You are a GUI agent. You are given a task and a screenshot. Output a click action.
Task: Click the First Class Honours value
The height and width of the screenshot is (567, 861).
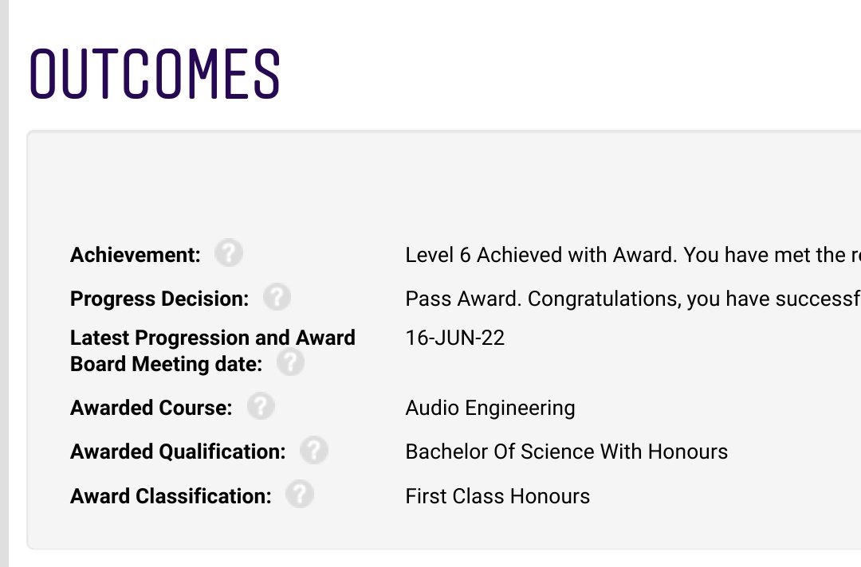[x=497, y=496]
